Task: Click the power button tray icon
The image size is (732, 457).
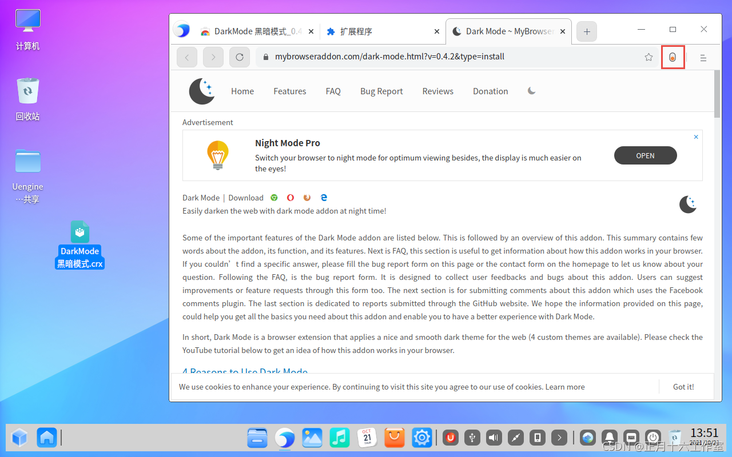Action: (x=653, y=438)
